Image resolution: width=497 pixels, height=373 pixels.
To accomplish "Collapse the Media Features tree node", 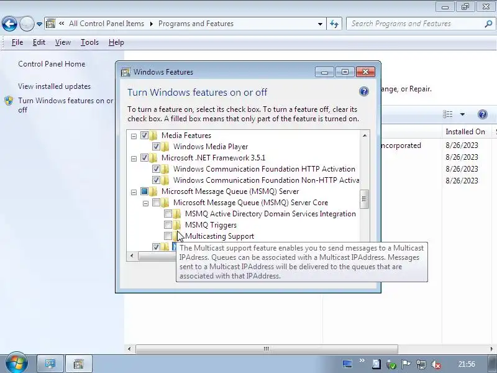I will (x=134, y=136).
